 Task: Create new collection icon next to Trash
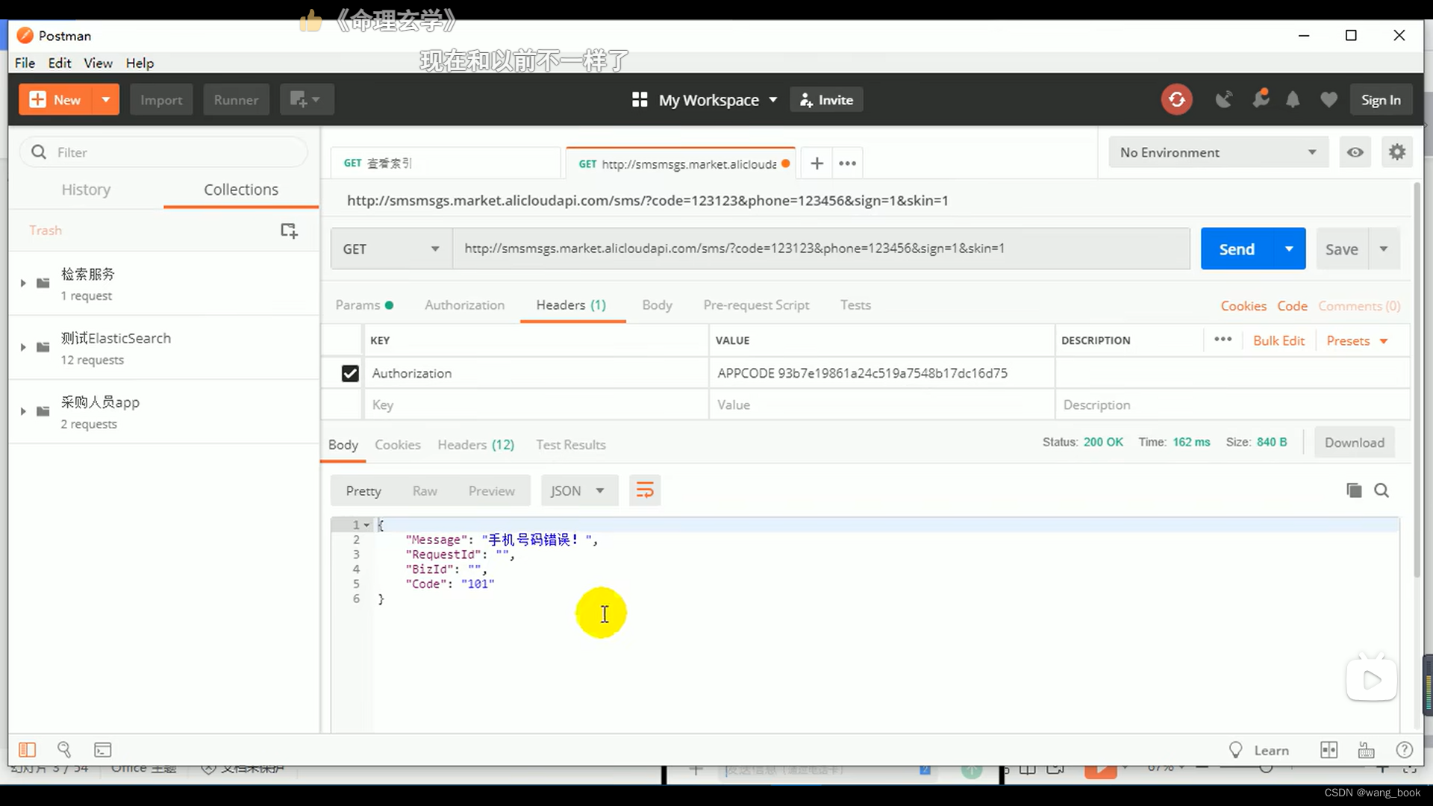(x=289, y=231)
